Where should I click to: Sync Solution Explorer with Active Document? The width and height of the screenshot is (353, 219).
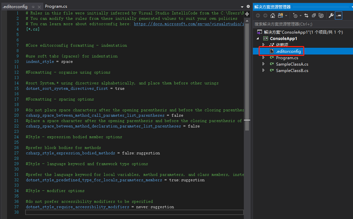(x=306, y=15)
